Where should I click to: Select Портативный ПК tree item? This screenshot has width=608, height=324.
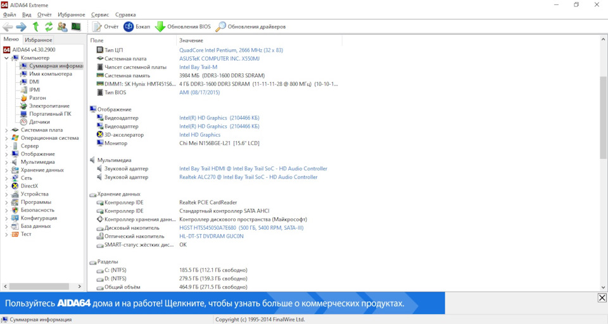(x=50, y=114)
